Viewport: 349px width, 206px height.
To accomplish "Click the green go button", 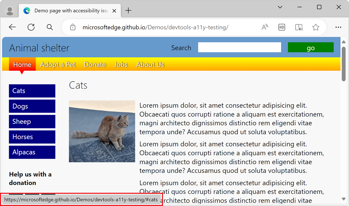I will 311,47.
